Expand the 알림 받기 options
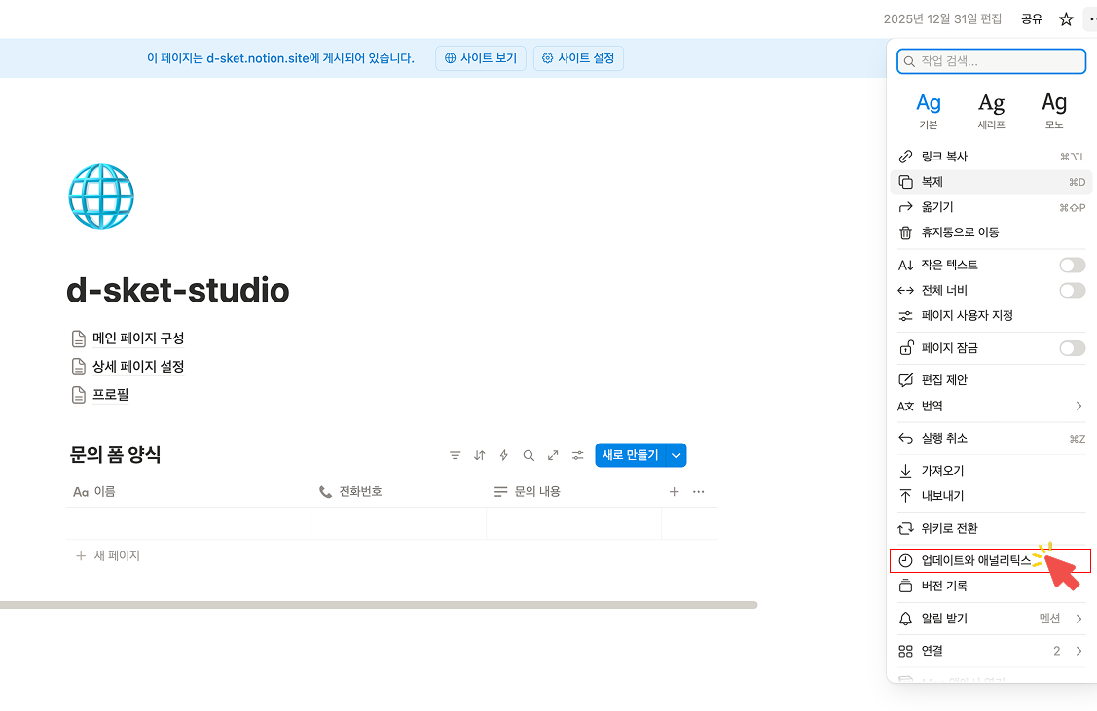 coord(1079,619)
